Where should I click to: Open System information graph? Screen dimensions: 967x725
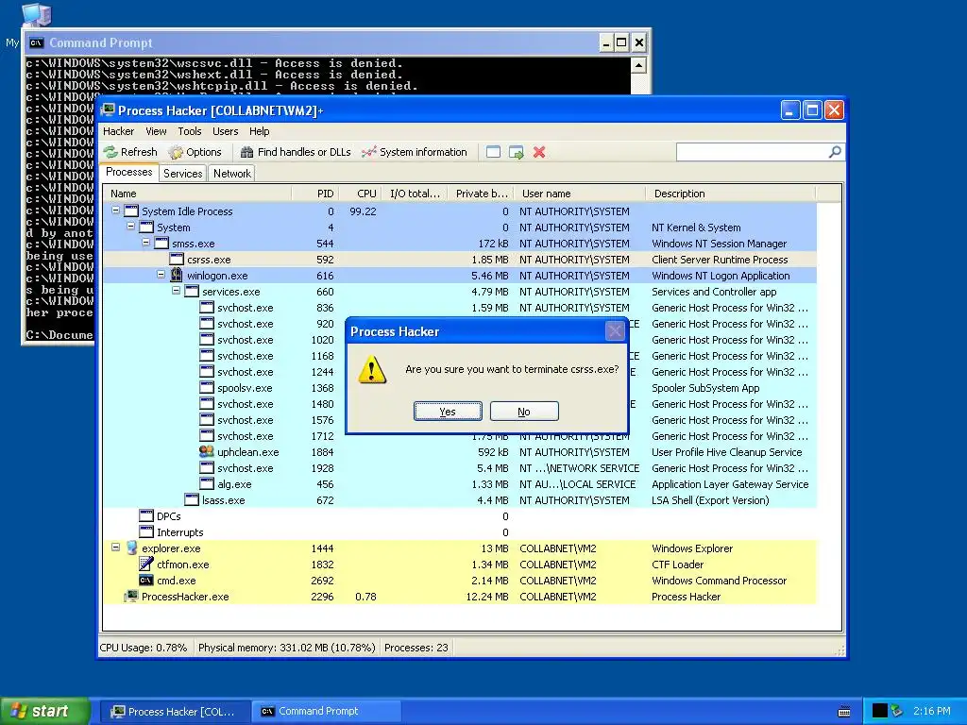pos(415,152)
